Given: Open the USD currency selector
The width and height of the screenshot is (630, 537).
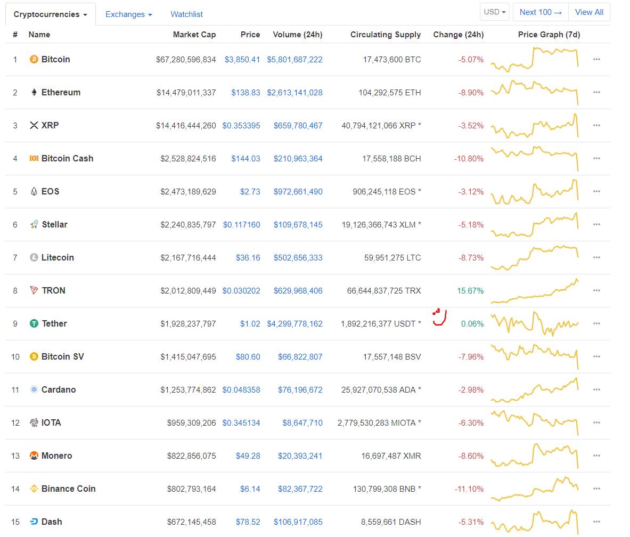Looking at the screenshot, I should point(495,12).
